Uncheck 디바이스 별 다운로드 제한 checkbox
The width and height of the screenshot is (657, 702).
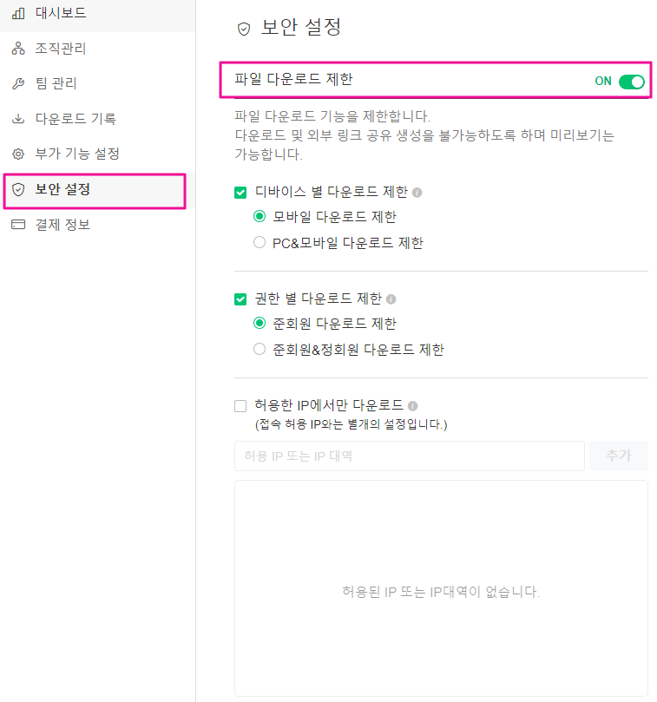coord(241,193)
